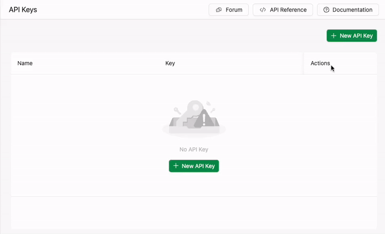The image size is (385, 234).
Task: Click the plus icon in the top-right New API Key button
Action: click(x=334, y=36)
